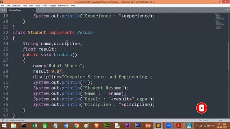Open the Photos viewer taskbar icon
Image resolution: width=230 pixels, height=129 pixels.
pos(189,125)
